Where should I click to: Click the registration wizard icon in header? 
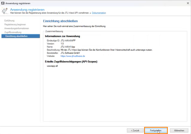click(x=5, y=11)
